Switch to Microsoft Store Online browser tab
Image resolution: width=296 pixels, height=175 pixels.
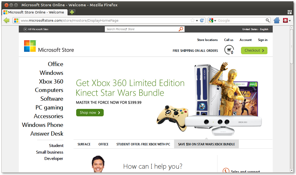(35, 12)
